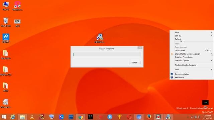Select the New folder desktop icon
This screenshot has height=120, width=214.
(6, 55)
